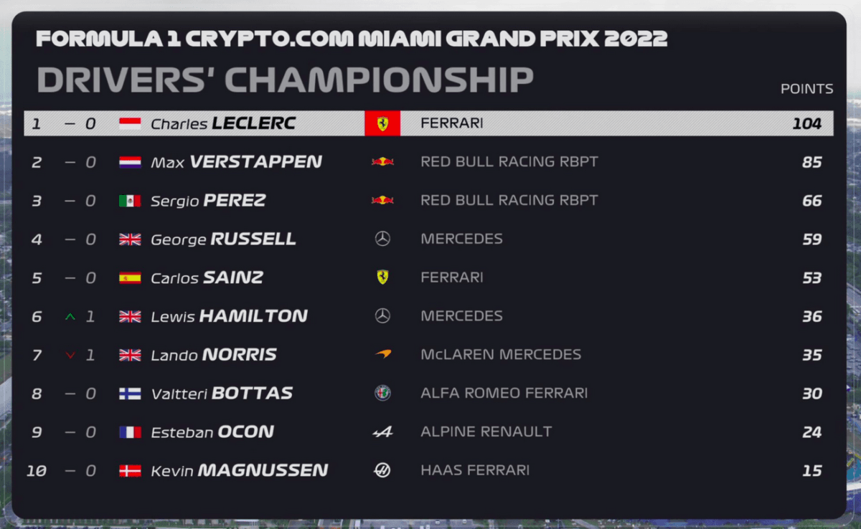The image size is (861, 529).
Task: Click the Finnish flag in Bottas's row
Action: tap(130, 394)
